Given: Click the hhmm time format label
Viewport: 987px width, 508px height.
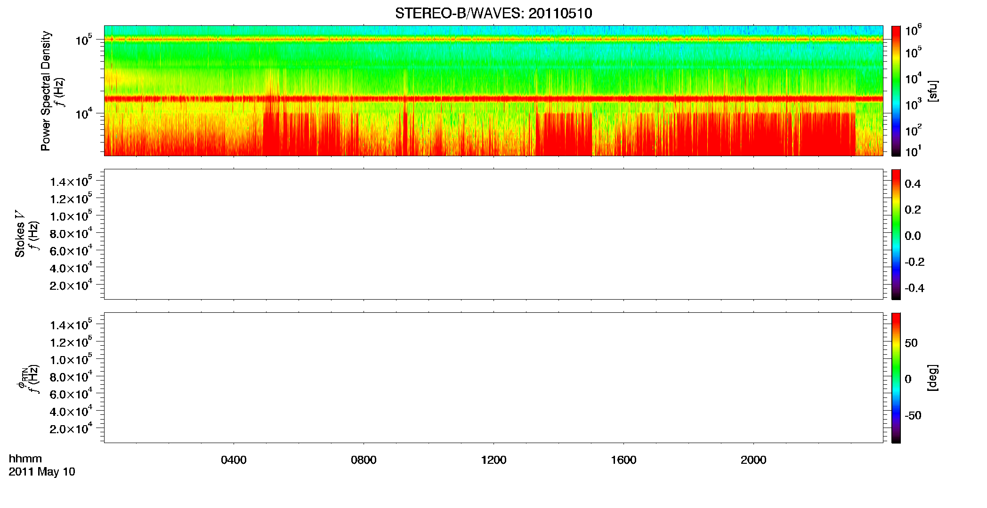Looking at the screenshot, I should pyautogui.click(x=25, y=459).
